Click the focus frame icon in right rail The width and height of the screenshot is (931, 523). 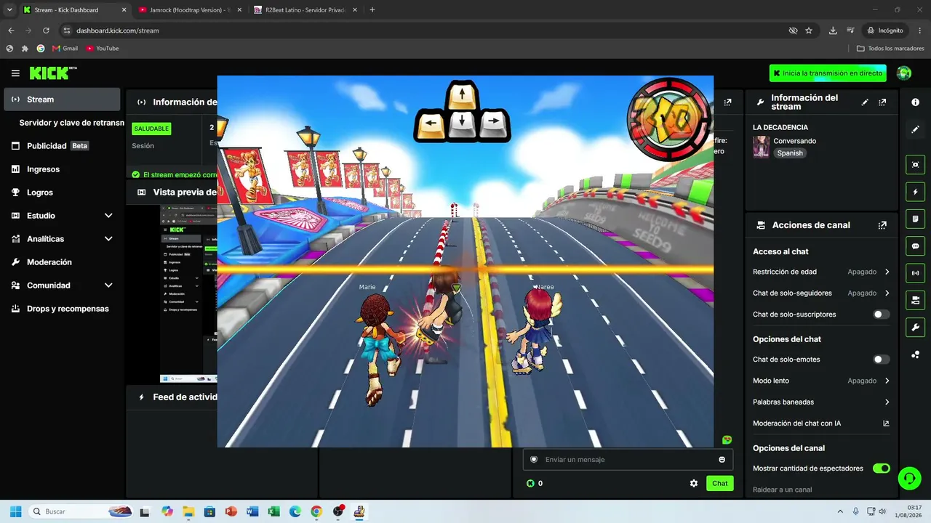915,165
